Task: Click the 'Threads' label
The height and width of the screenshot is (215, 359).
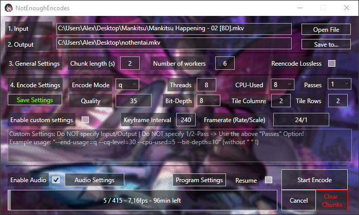Action: tap(181, 85)
